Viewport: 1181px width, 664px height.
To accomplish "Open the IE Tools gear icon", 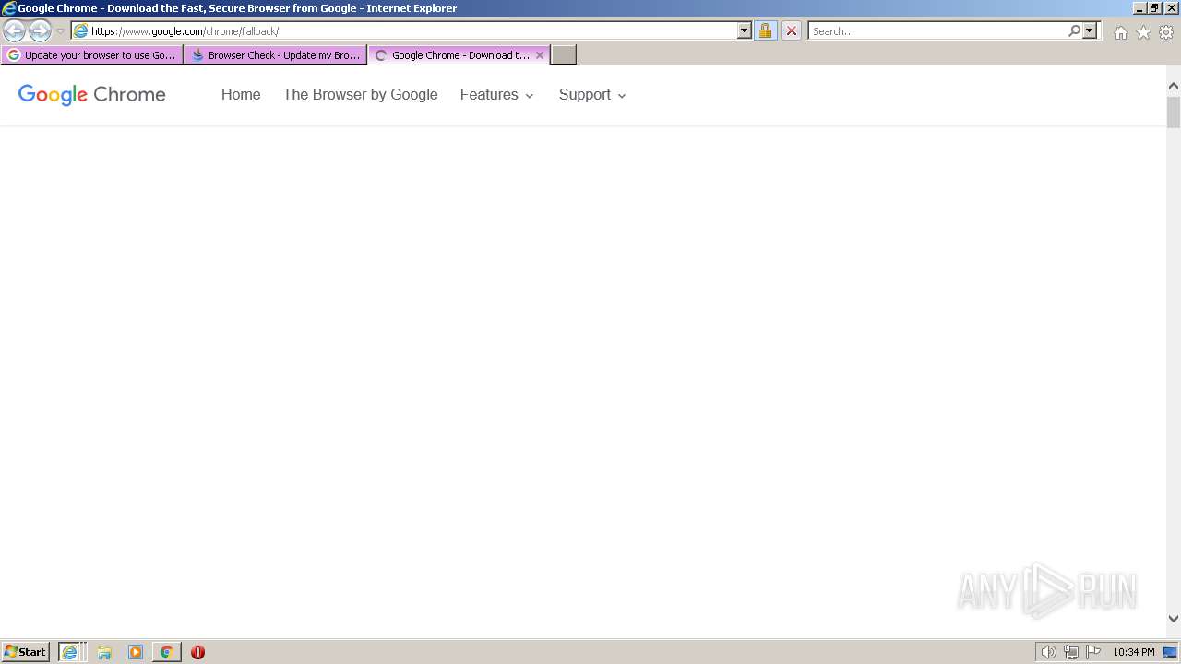I will (1166, 32).
